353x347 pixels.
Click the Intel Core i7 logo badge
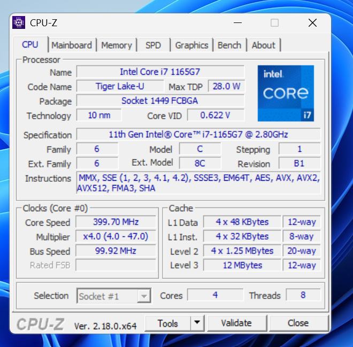pyautogui.click(x=286, y=93)
